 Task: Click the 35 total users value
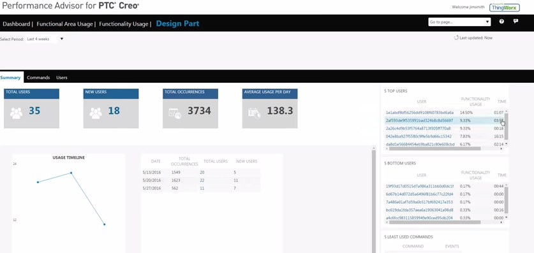(x=34, y=111)
